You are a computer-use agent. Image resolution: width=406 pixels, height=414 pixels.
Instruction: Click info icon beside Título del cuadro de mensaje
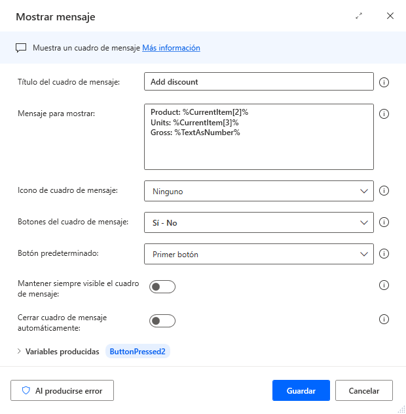pos(384,82)
